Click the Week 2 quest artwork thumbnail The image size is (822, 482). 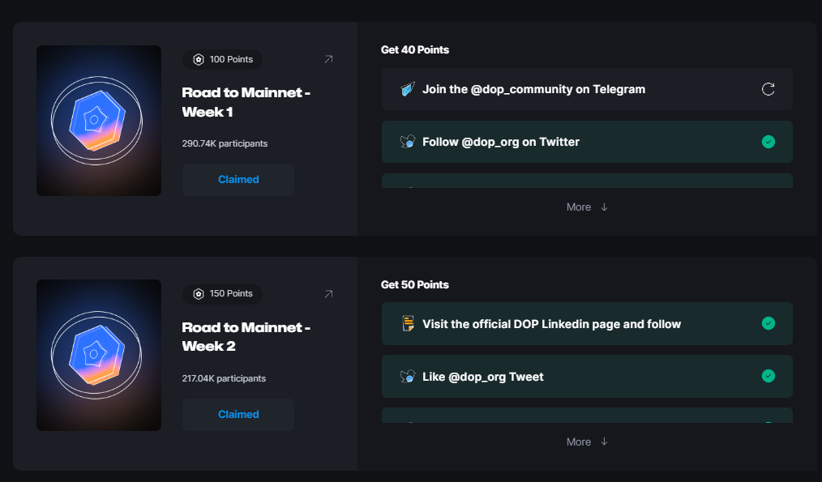(99, 355)
